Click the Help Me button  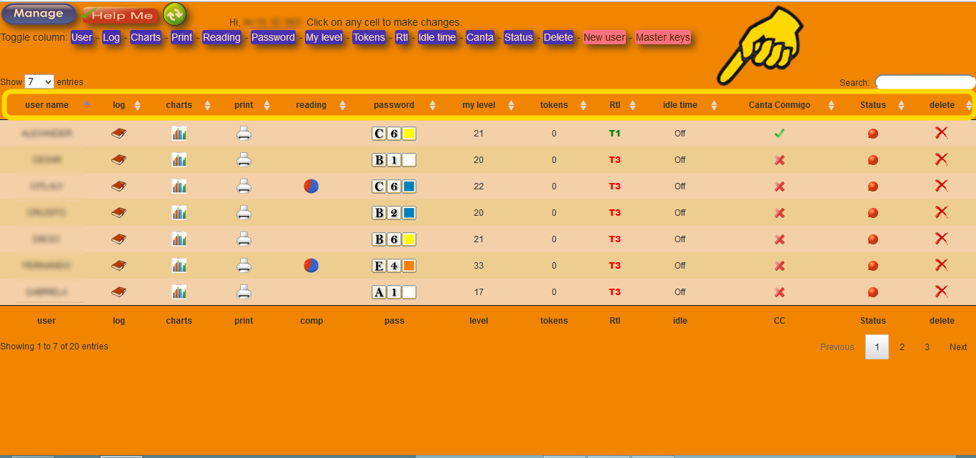pos(120,16)
